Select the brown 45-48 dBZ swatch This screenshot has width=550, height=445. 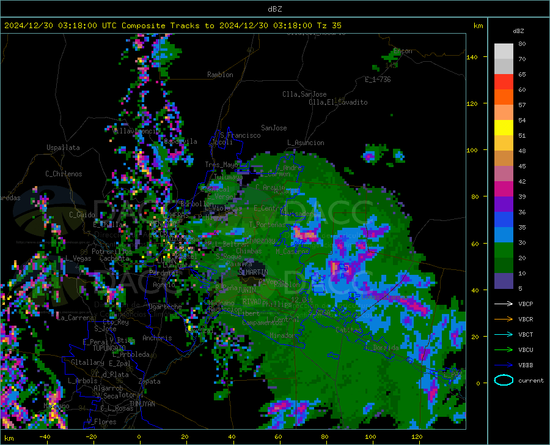[504, 159]
